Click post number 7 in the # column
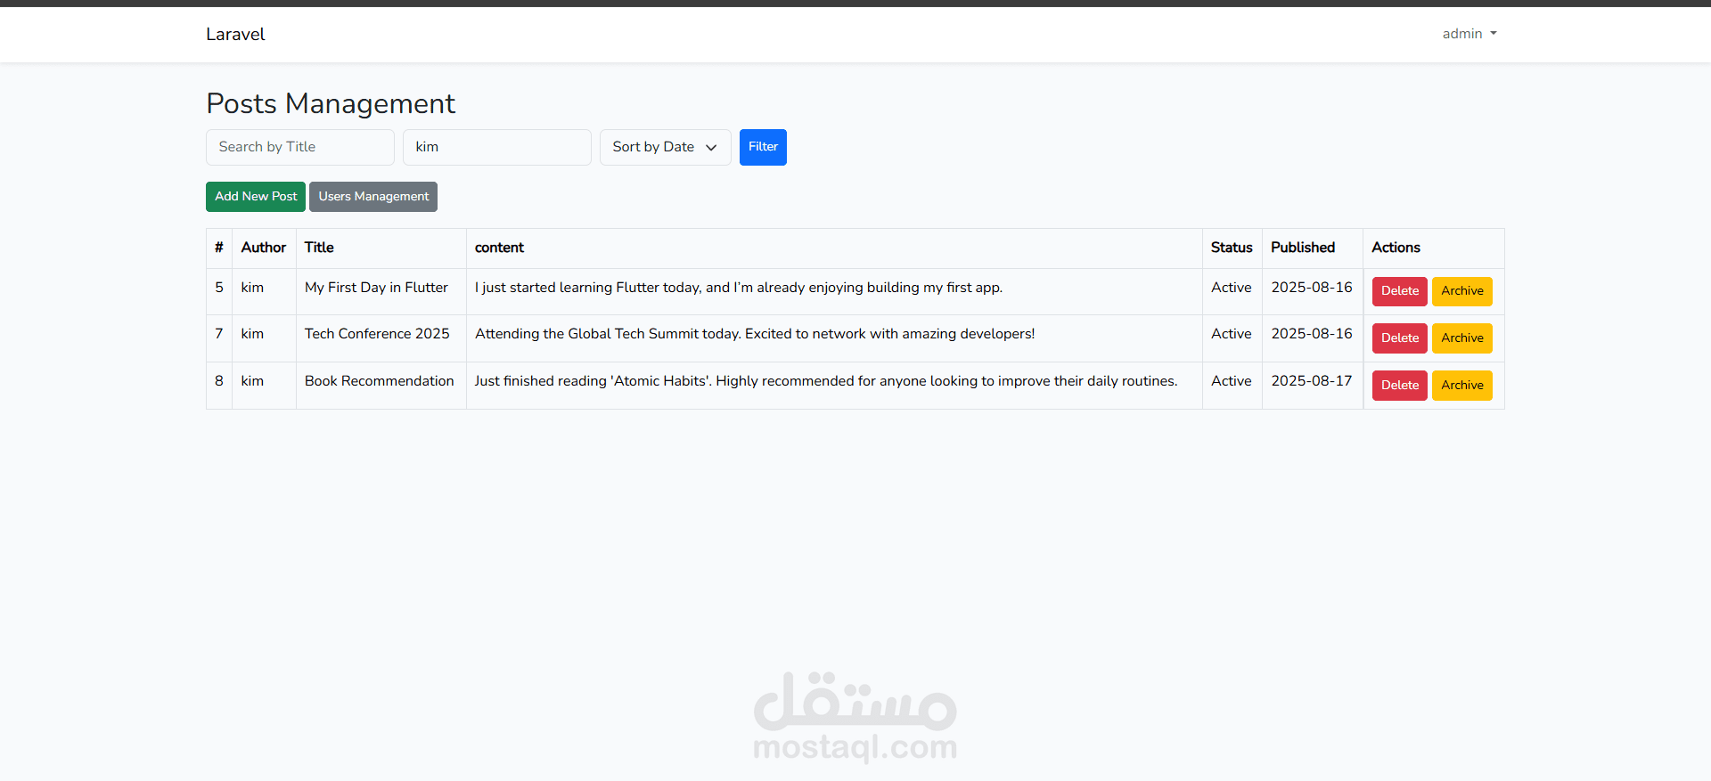Viewport: 1711px width, 781px height. (x=219, y=334)
